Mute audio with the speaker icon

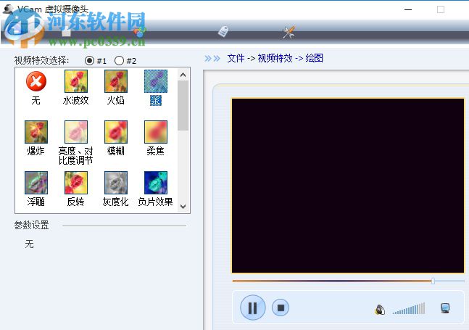point(380,309)
